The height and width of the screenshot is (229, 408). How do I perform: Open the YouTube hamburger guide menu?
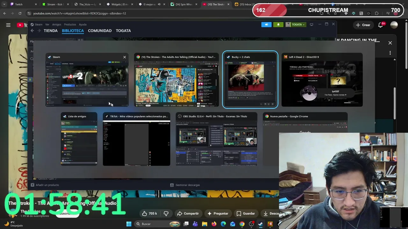[x=8, y=25]
